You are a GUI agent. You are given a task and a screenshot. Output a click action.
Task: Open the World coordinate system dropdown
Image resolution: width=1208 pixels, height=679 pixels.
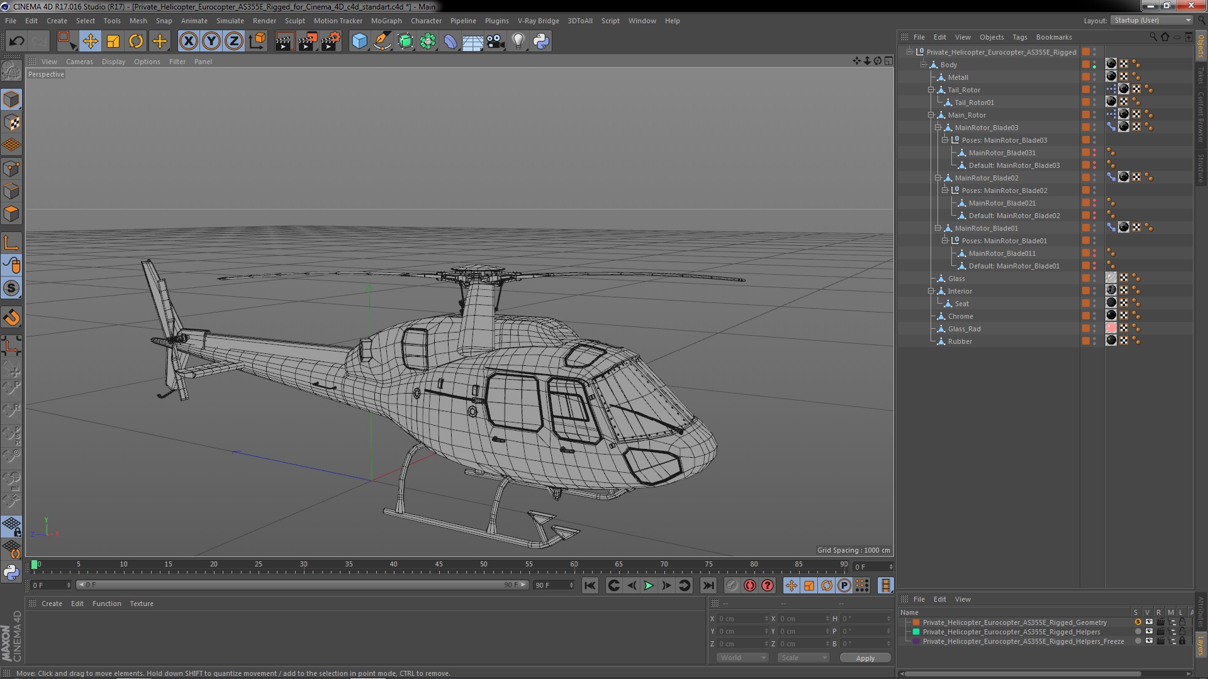point(742,658)
